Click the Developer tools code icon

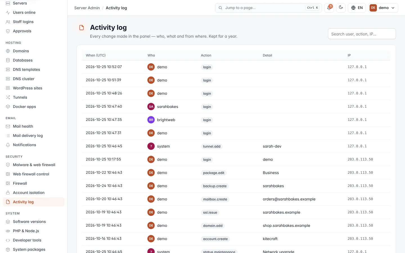point(8,240)
